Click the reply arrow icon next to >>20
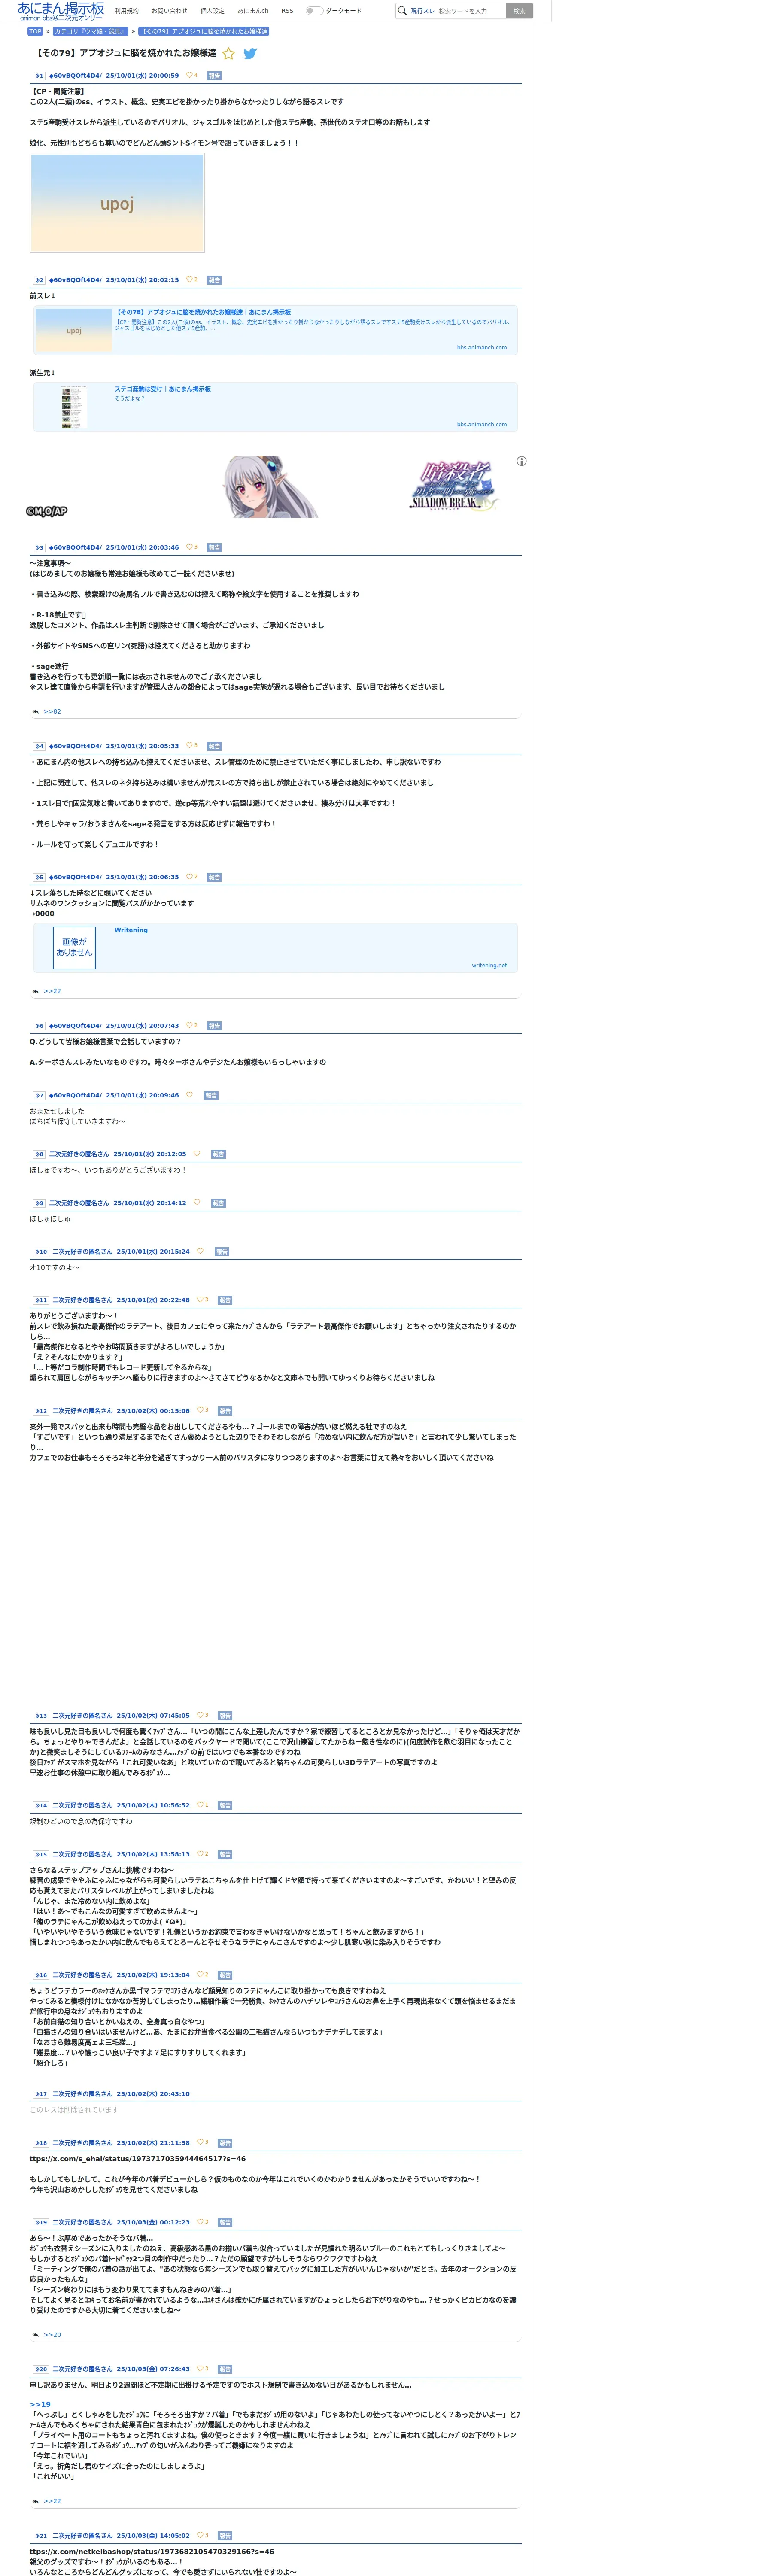This screenshot has width=778, height=2576. pos(36,2335)
